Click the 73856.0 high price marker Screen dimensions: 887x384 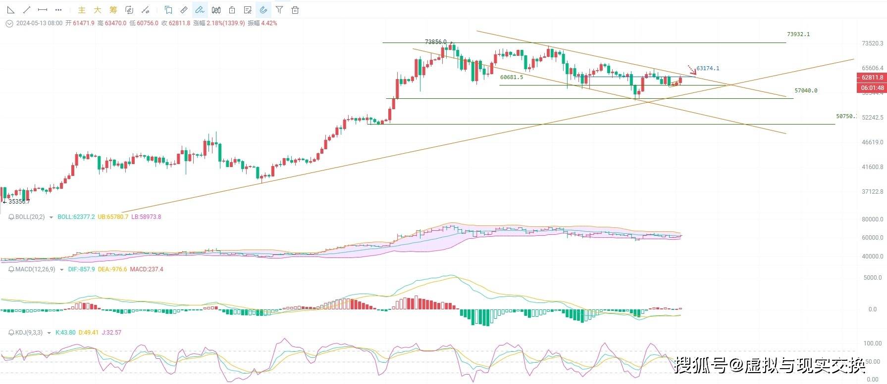coord(435,42)
